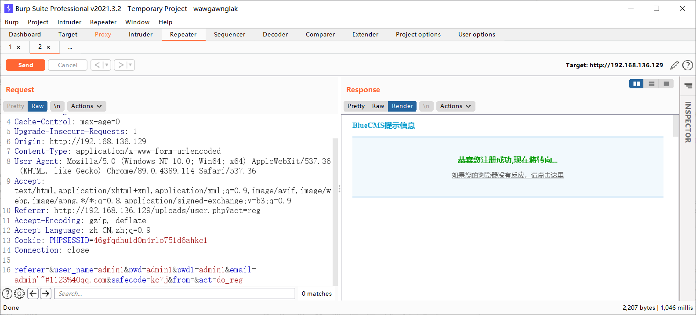
Task: Open the Burp menu
Action: click(x=12, y=22)
